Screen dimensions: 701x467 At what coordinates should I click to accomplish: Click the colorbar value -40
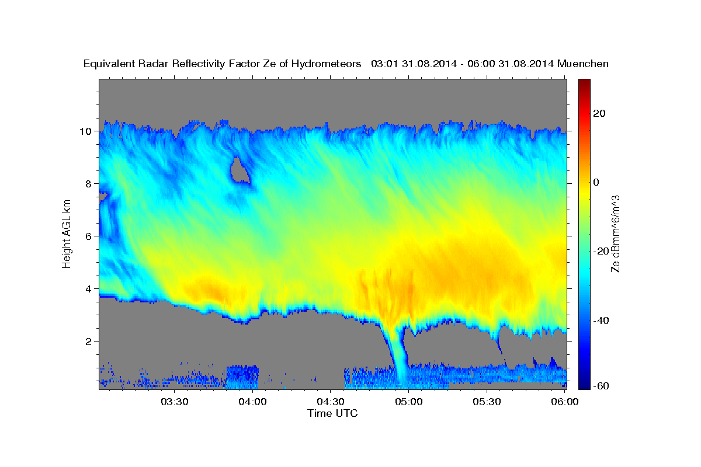coord(601,320)
